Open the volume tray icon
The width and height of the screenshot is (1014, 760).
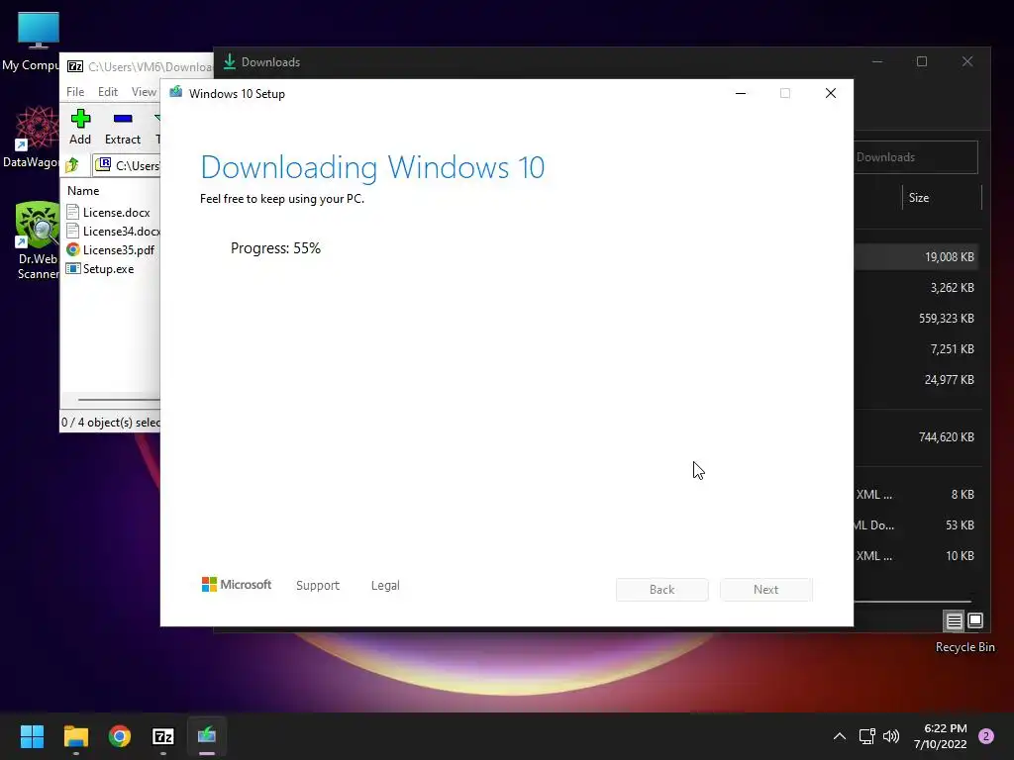(891, 736)
